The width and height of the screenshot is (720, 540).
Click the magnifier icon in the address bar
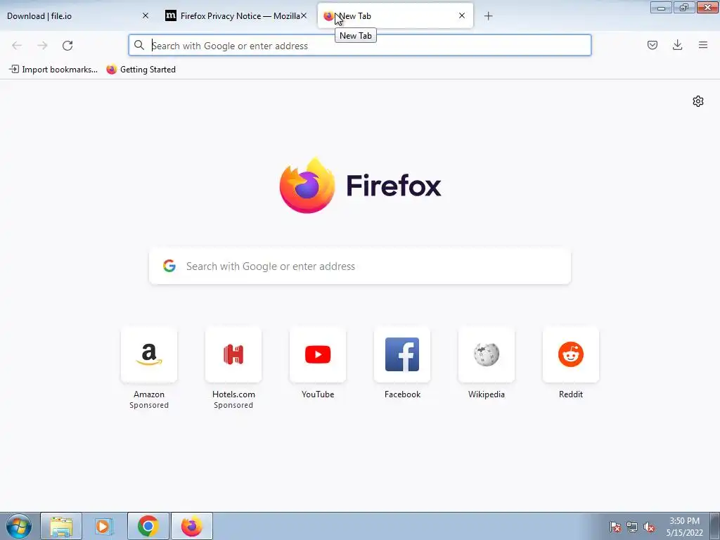point(139,45)
